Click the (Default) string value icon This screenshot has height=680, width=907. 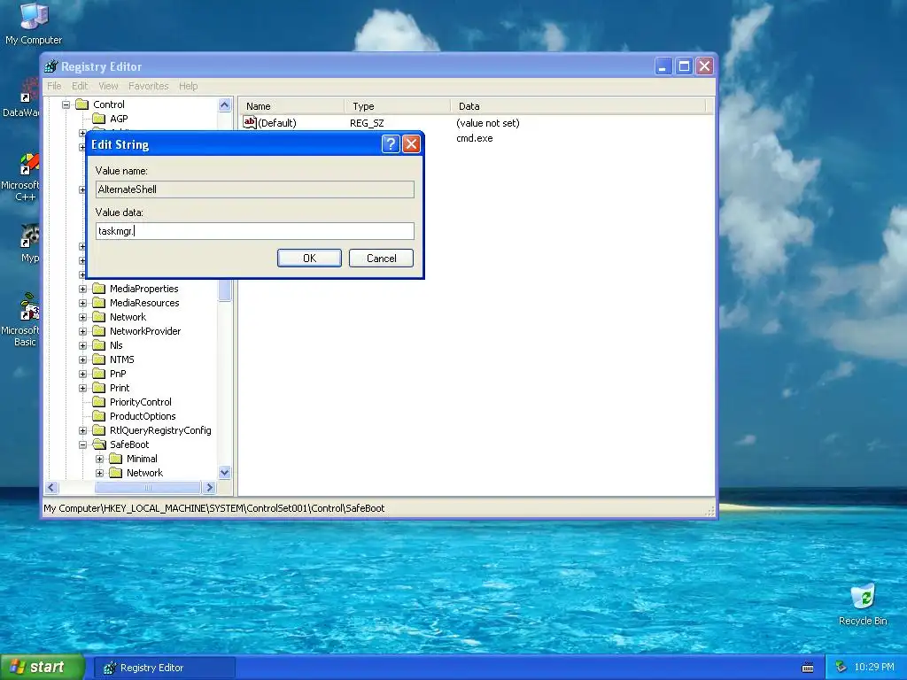[x=249, y=122]
